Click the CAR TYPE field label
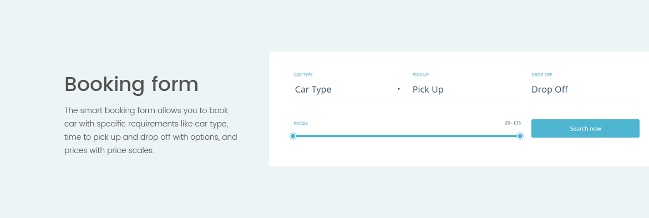The width and height of the screenshot is (649, 218). [303, 75]
